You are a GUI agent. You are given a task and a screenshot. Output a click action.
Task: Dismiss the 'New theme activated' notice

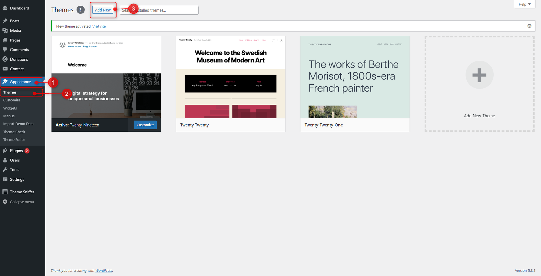[530, 26]
